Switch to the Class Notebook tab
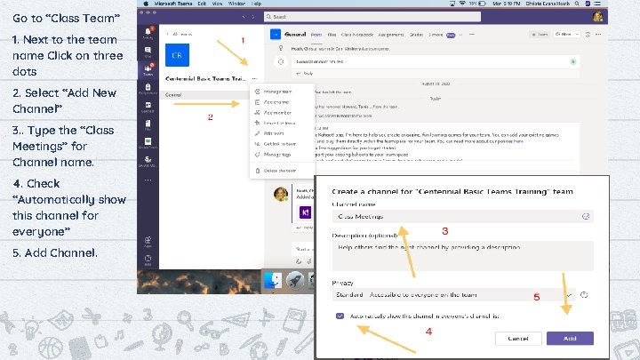 coord(357,35)
